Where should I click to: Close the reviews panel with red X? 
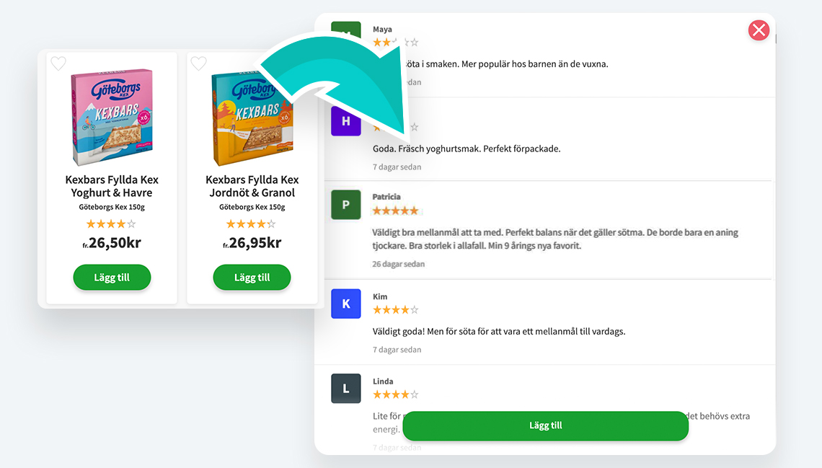(x=759, y=30)
